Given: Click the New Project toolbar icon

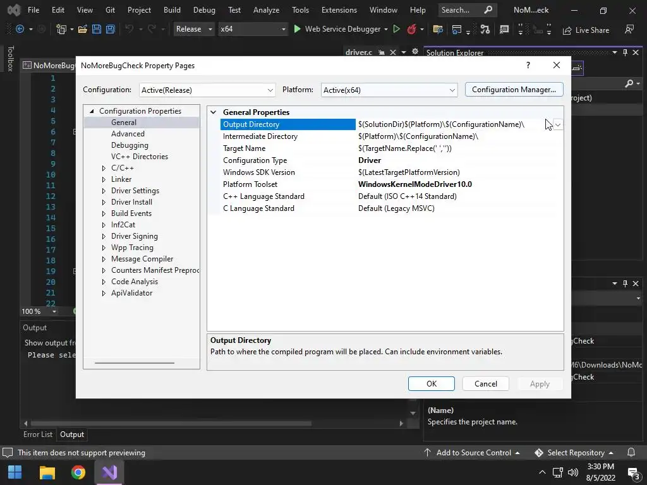Looking at the screenshot, I should [x=61, y=29].
